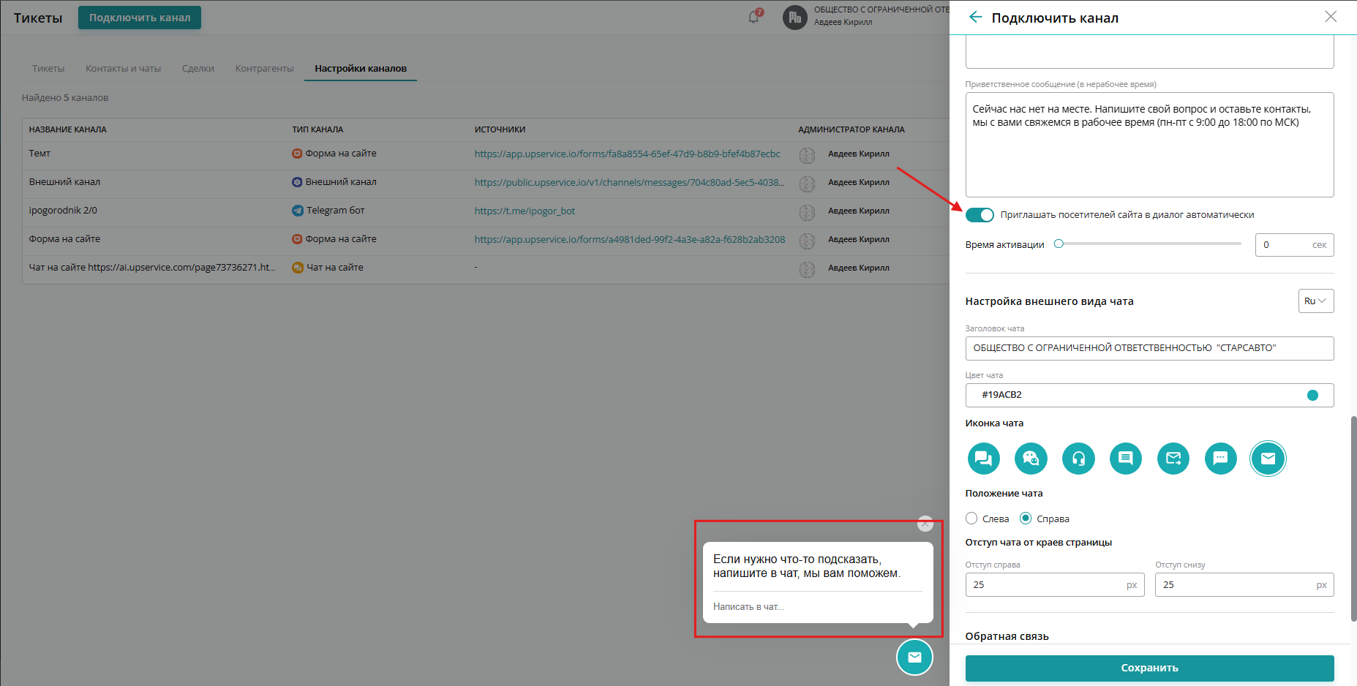
Task: Click the Форма на сайте icon in Темт row
Action: [297, 154]
